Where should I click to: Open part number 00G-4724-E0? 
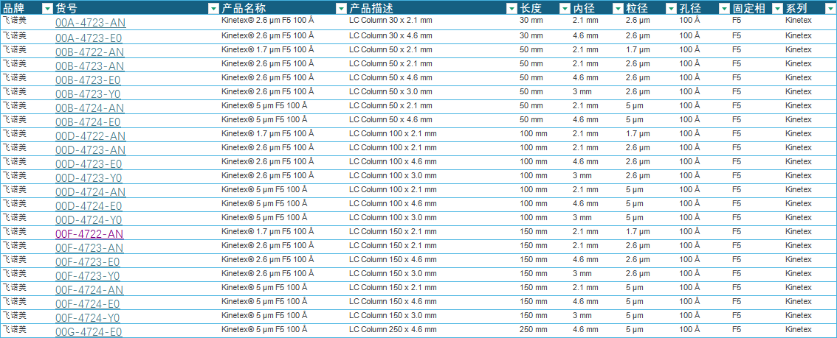coord(89,331)
